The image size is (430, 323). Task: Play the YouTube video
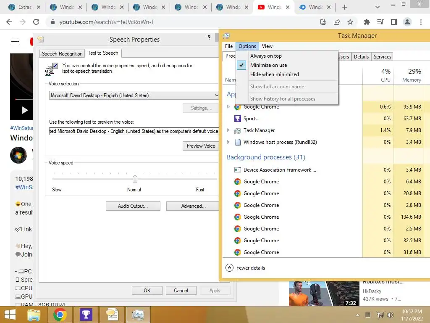pos(25,110)
